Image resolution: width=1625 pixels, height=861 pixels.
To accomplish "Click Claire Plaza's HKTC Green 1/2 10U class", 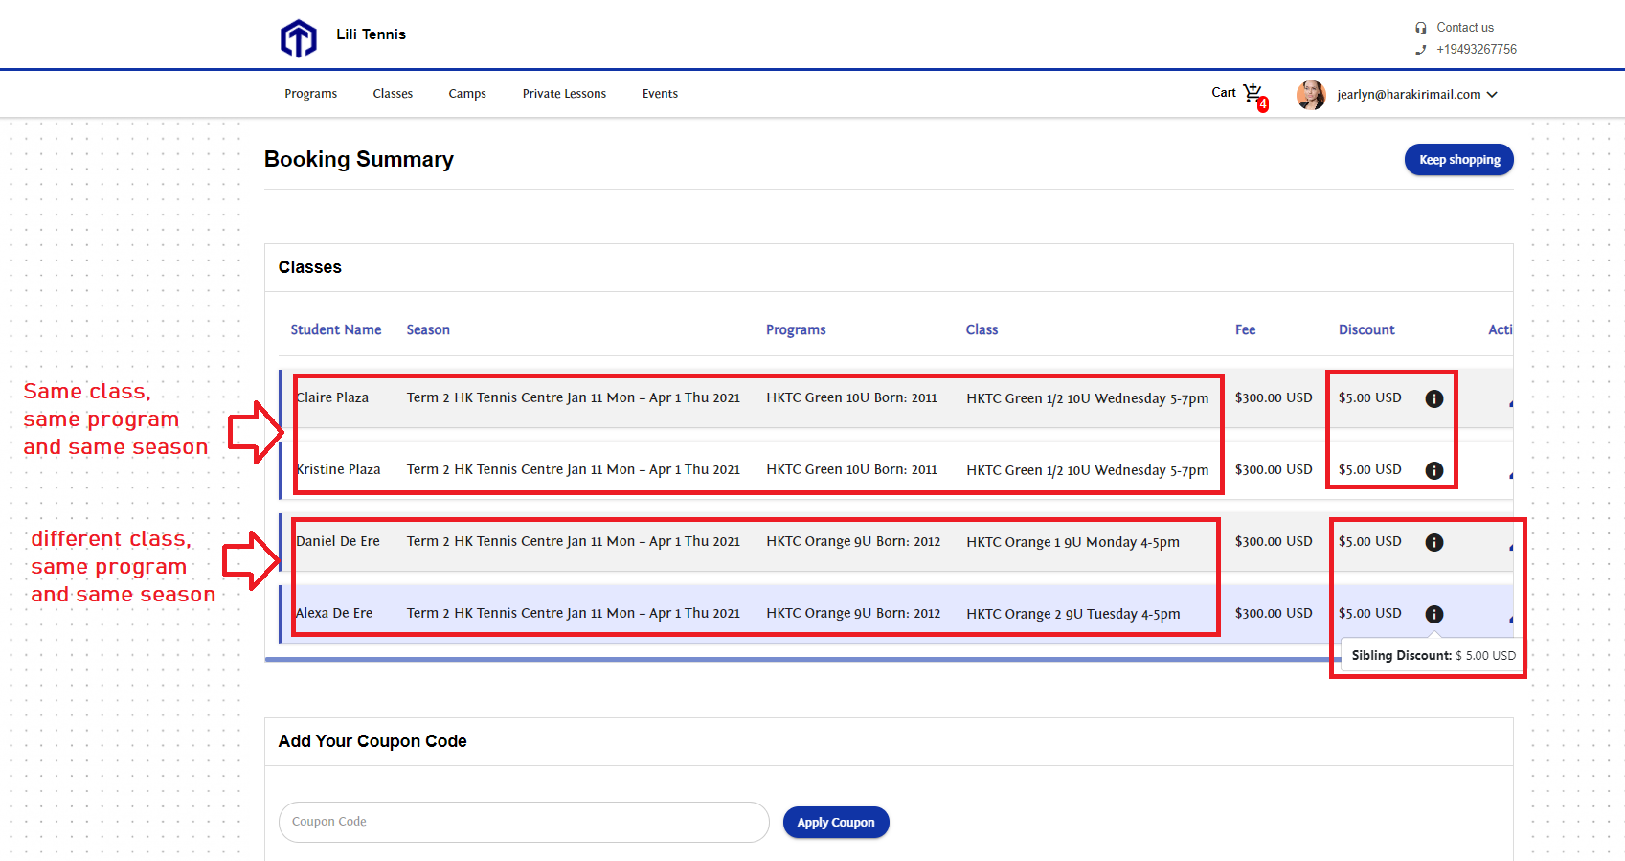I will [x=1088, y=398].
